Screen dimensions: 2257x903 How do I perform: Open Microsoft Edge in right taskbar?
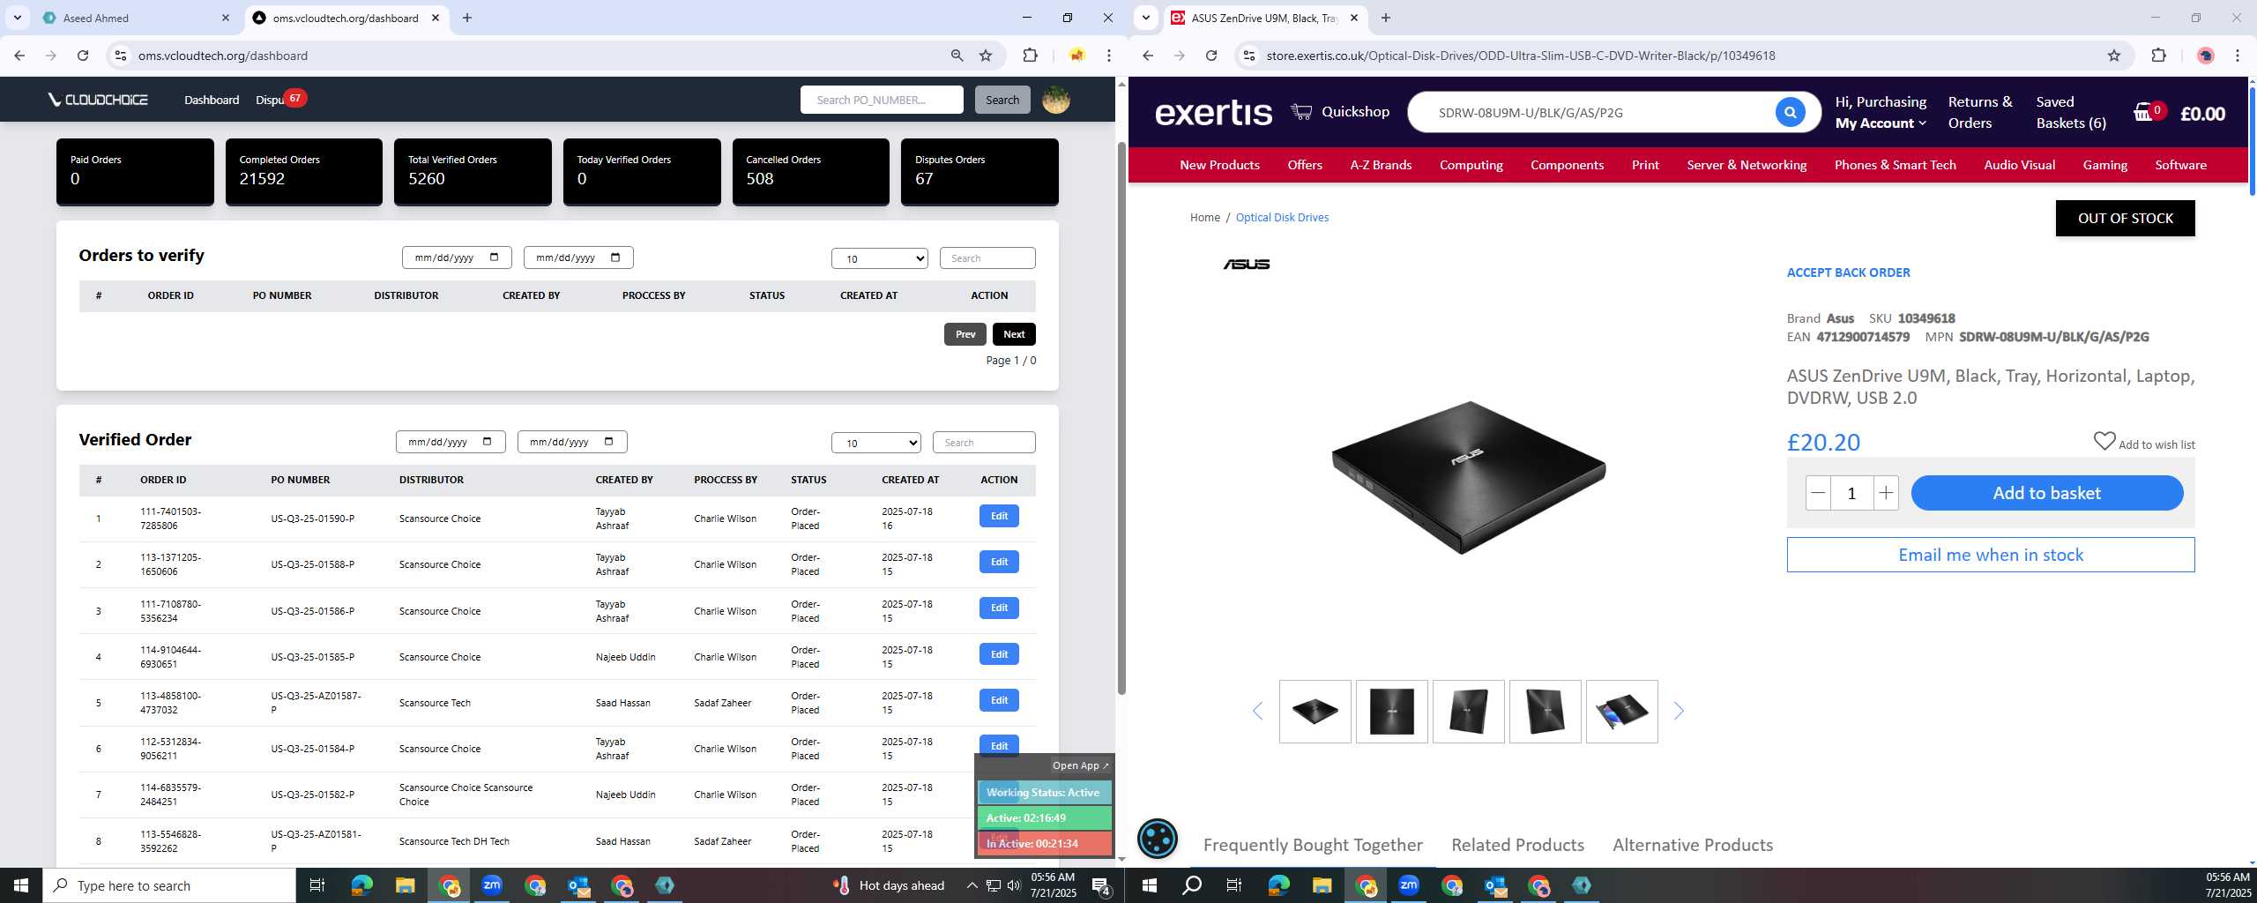[1278, 885]
